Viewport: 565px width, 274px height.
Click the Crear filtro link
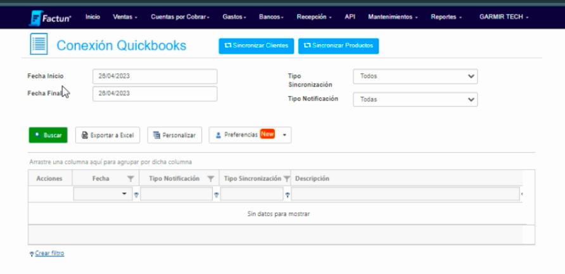pyautogui.click(x=50, y=253)
